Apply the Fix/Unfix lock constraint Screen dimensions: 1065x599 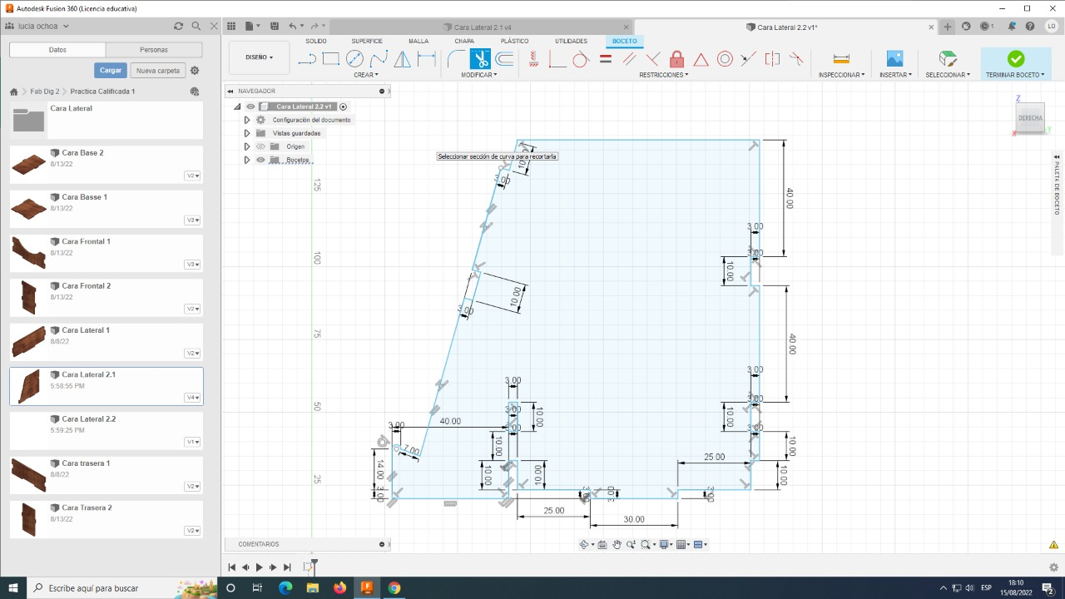tap(676, 59)
